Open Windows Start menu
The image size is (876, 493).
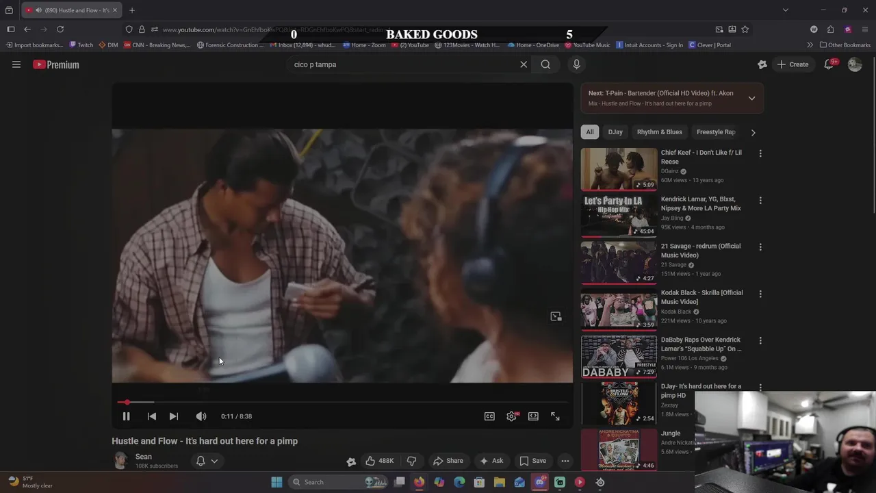pos(276,482)
